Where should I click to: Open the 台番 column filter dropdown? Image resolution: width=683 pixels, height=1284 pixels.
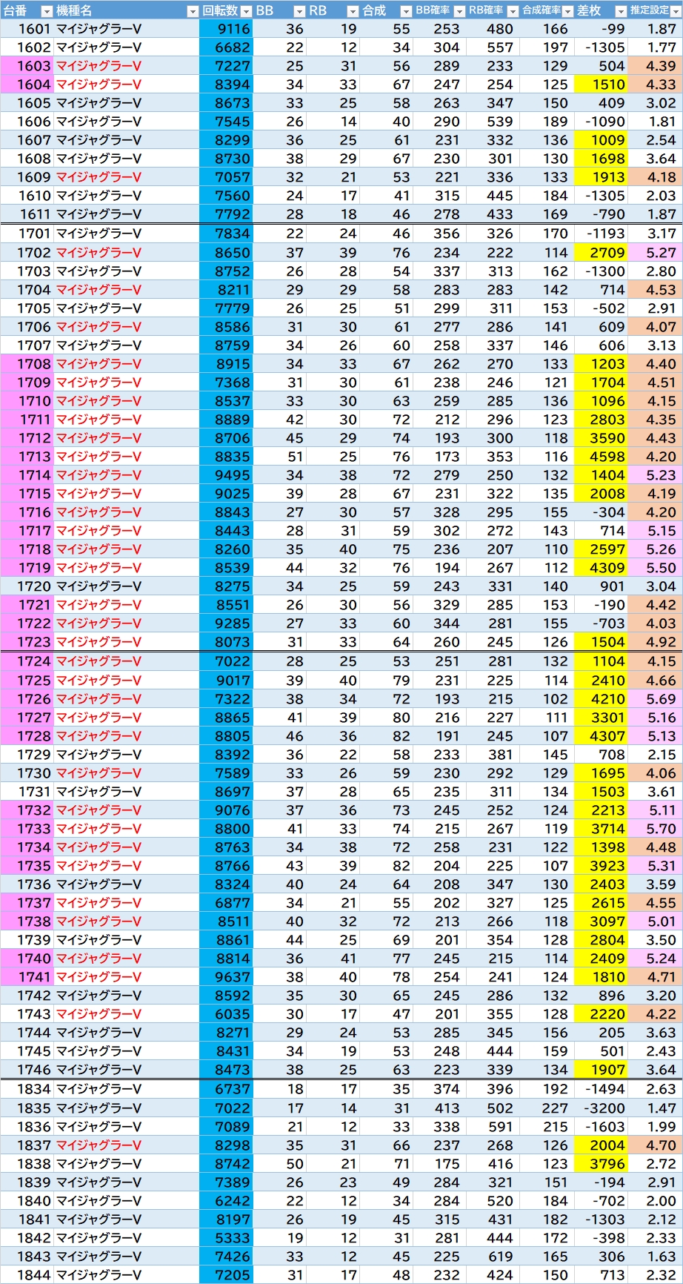tap(47, 11)
